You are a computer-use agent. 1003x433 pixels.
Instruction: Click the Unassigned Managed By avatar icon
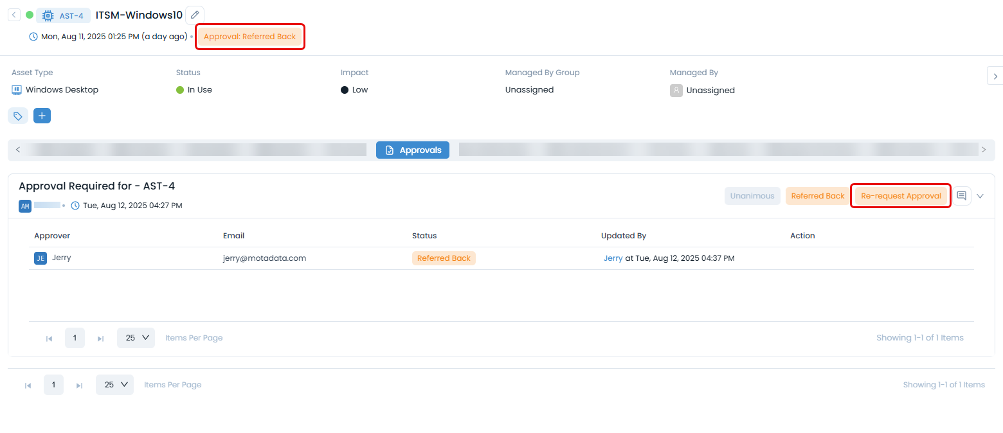[x=676, y=91]
